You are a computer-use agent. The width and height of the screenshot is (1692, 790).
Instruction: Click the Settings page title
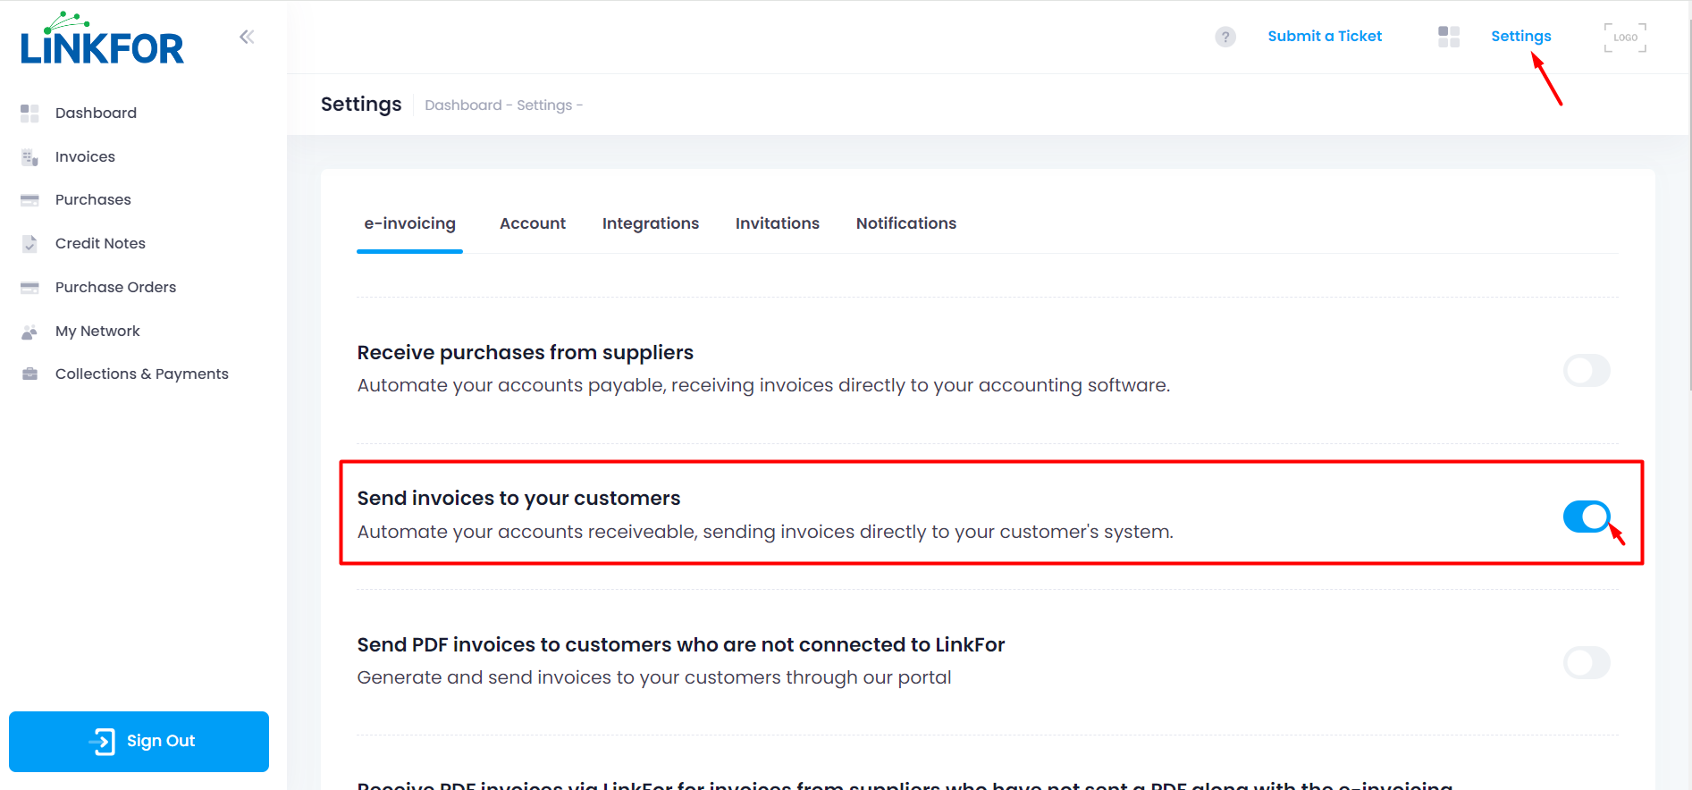[x=361, y=105]
